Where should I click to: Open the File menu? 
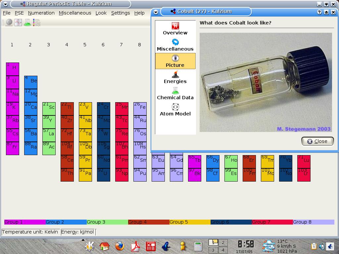tap(7, 13)
